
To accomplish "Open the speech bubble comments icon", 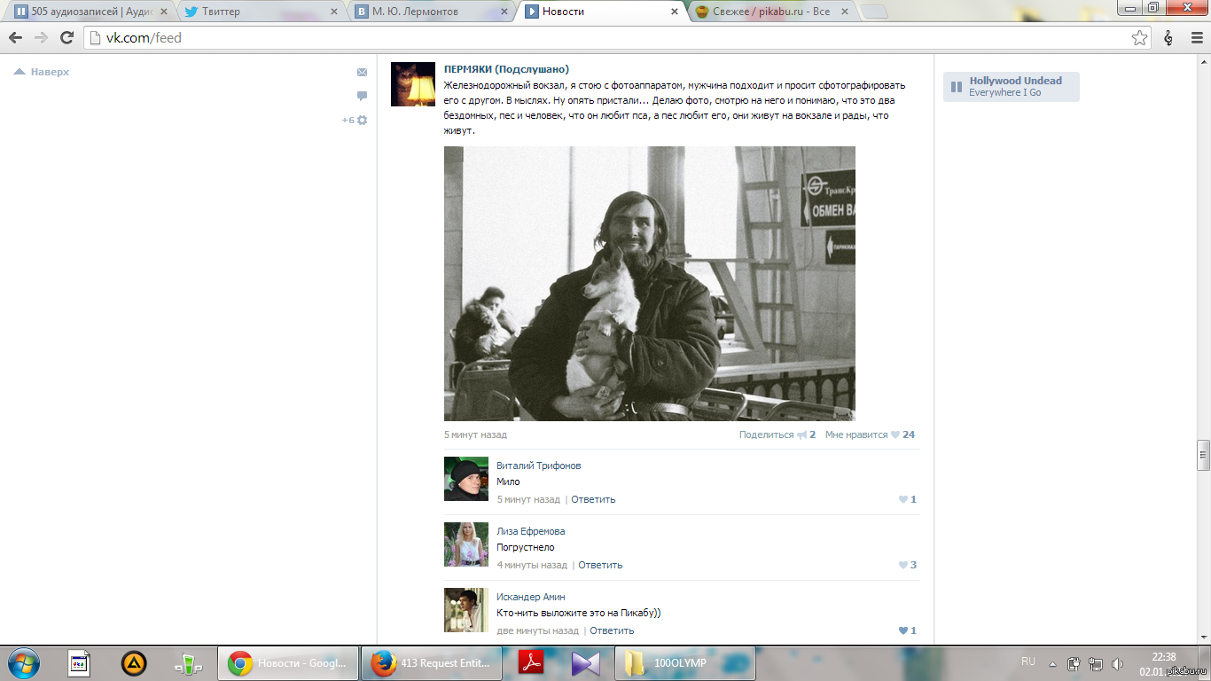I will tap(362, 96).
